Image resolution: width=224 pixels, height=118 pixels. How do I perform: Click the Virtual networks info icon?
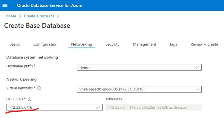point(39,88)
